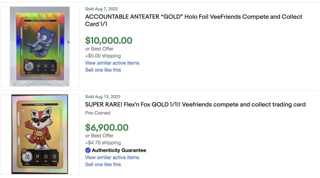Select the Sold Aug 13, 2022 date

103,97
